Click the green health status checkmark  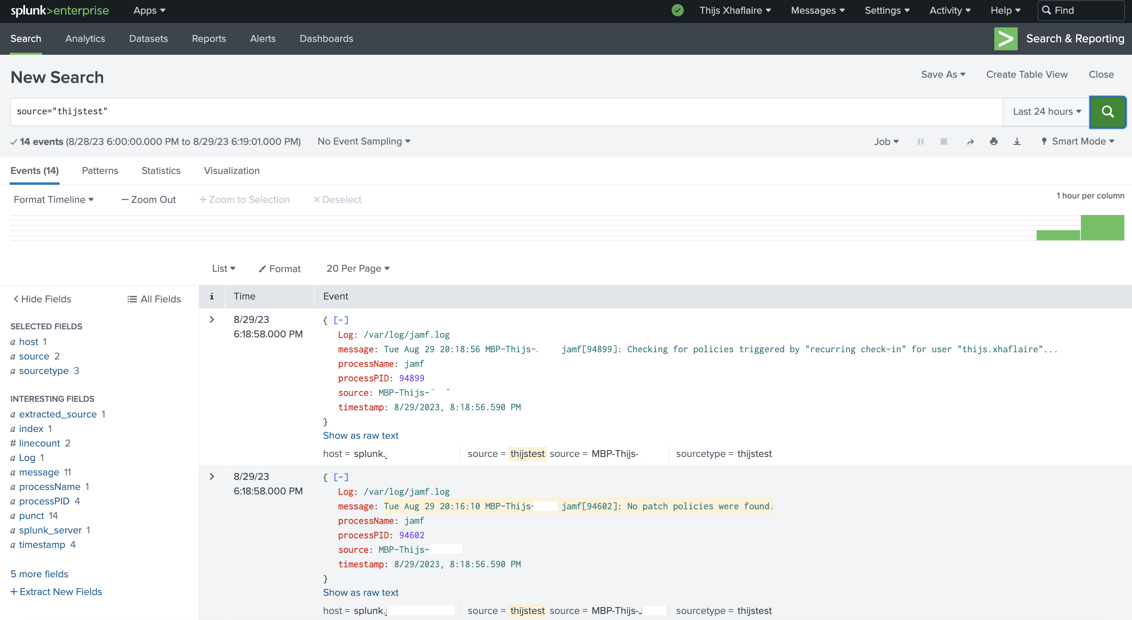[x=677, y=10]
